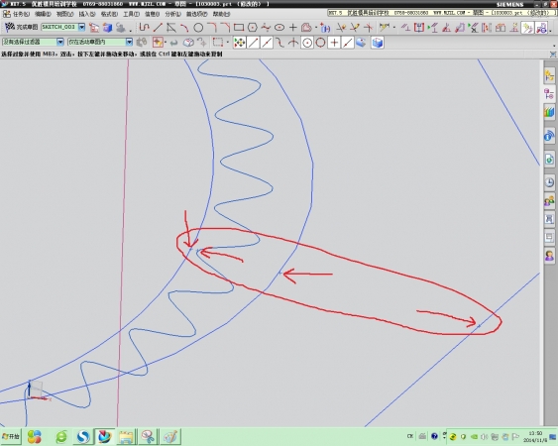Open the file explorer folder taskbar item
This screenshot has height=446, width=558.
click(x=126, y=436)
